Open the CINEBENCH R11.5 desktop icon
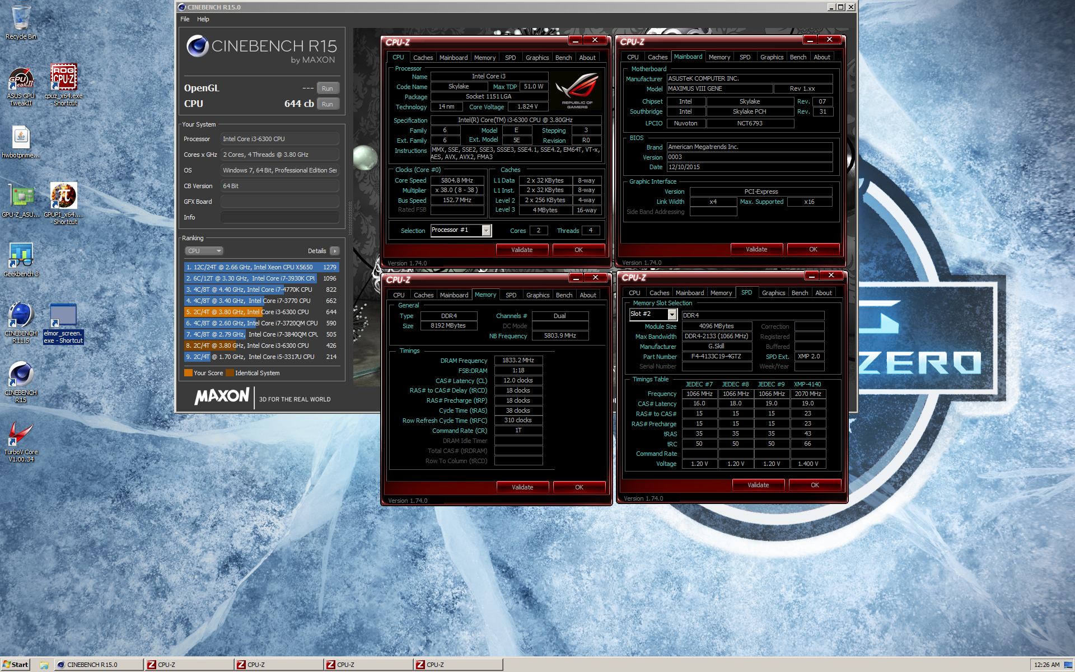The image size is (1075, 672). tap(21, 323)
